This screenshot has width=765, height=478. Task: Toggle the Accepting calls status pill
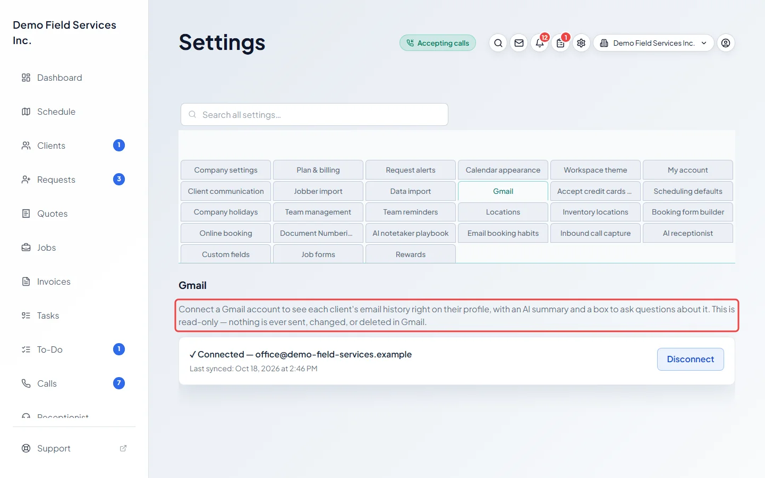(438, 43)
